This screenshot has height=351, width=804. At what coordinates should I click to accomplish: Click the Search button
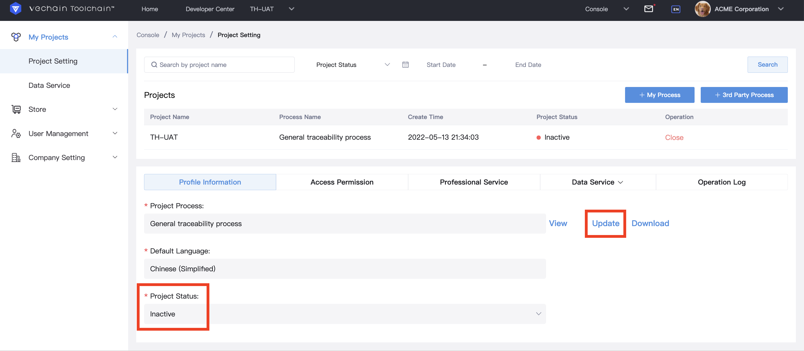767,64
